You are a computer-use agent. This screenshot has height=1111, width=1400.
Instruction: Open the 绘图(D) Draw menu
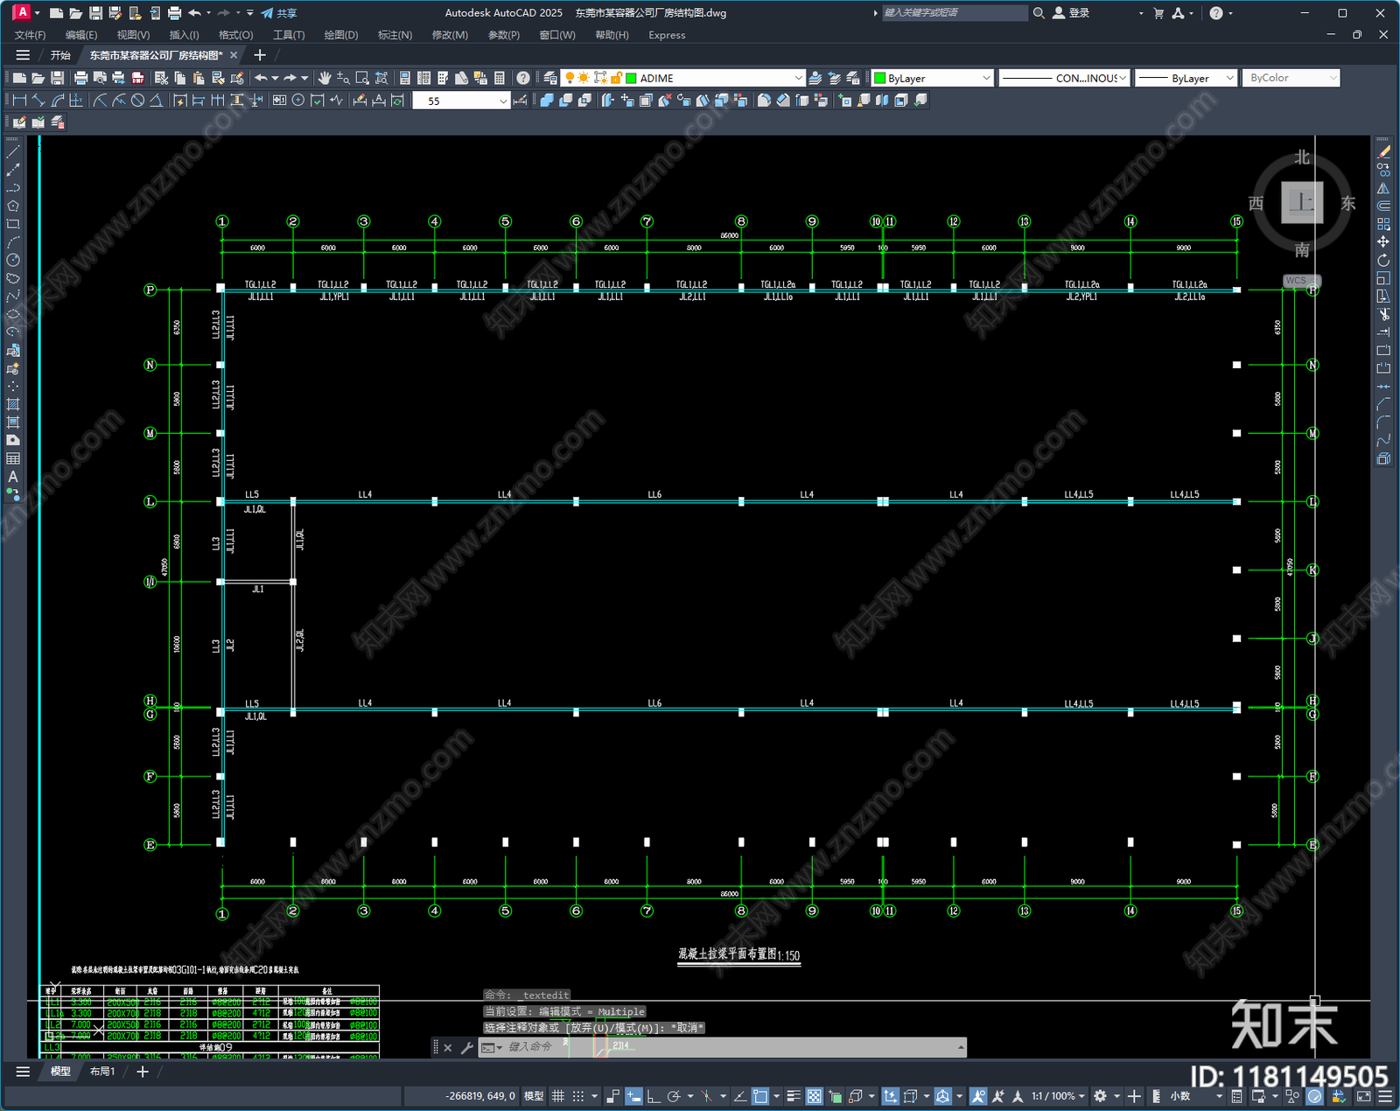pos(341,35)
